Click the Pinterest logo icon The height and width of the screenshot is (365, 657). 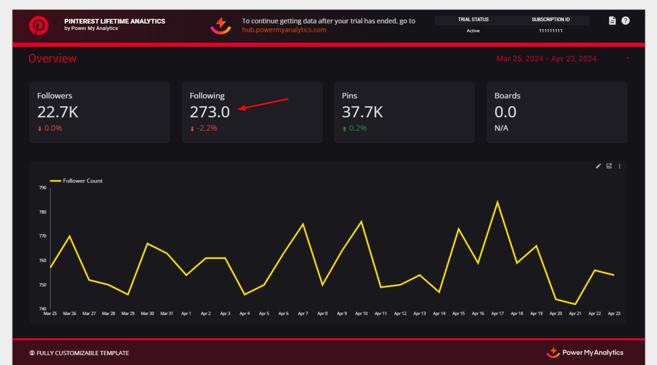pyautogui.click(x=39, y=25)
